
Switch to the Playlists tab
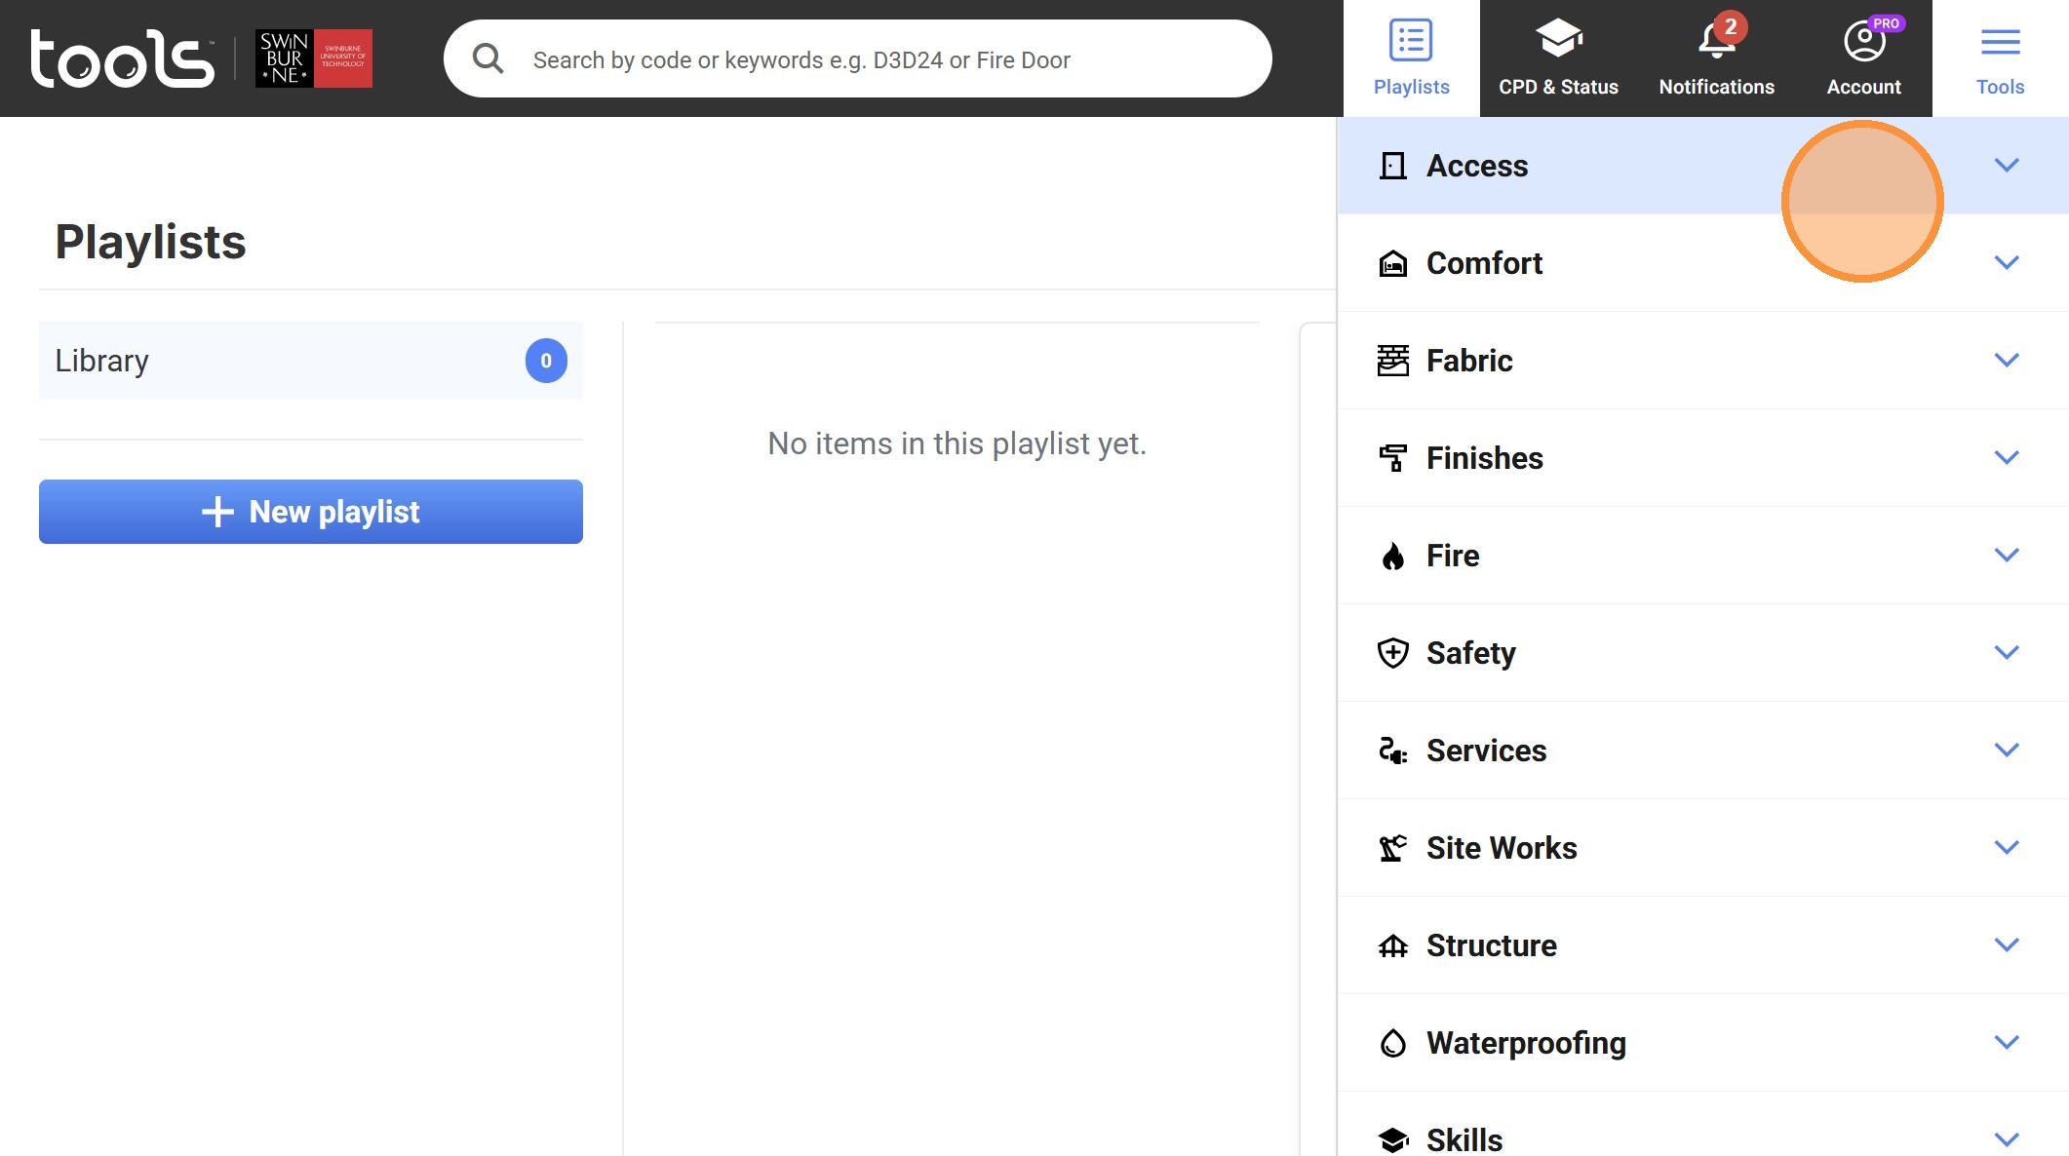1411,58
